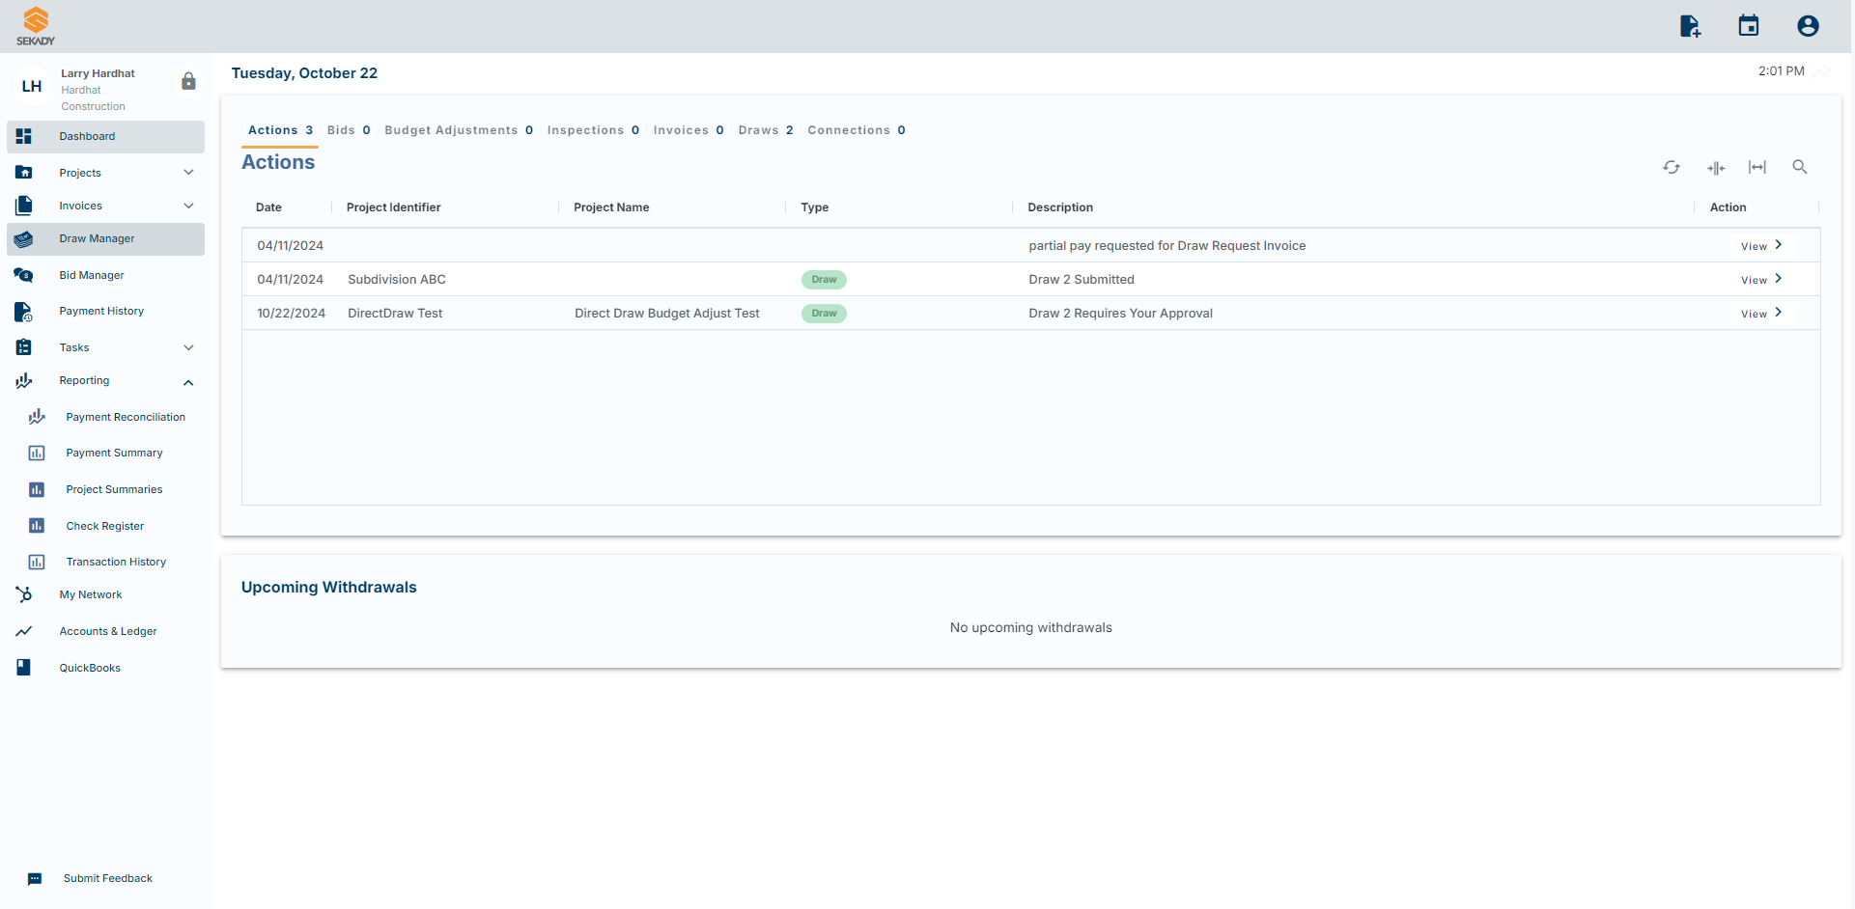Click the lock icon beside Larry Hardhat
Image resolution: width=1855 pixels, height=909 pixels.
click(x=188, y=82)
